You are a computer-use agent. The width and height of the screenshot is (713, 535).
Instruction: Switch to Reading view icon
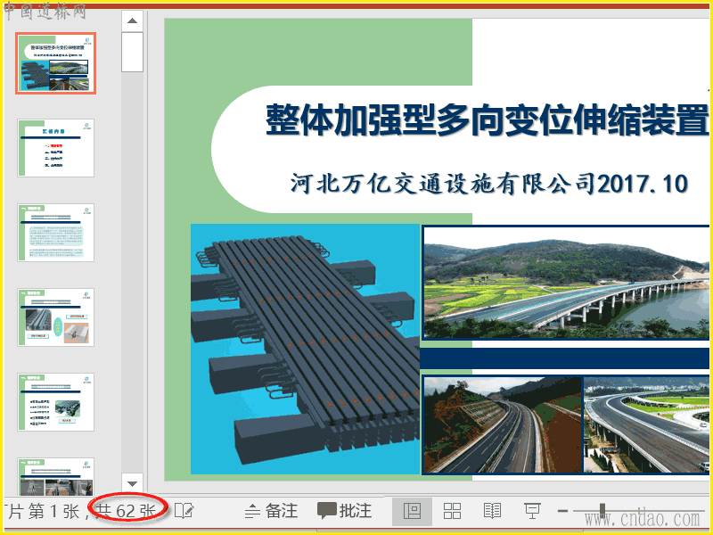(492, 511)
